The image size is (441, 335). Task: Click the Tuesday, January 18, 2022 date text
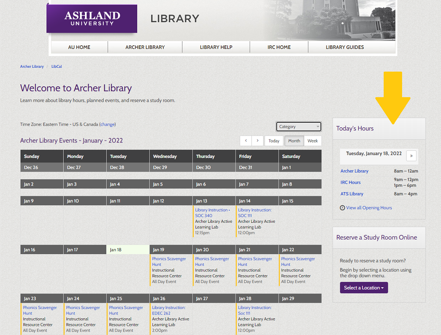(374, 153)
